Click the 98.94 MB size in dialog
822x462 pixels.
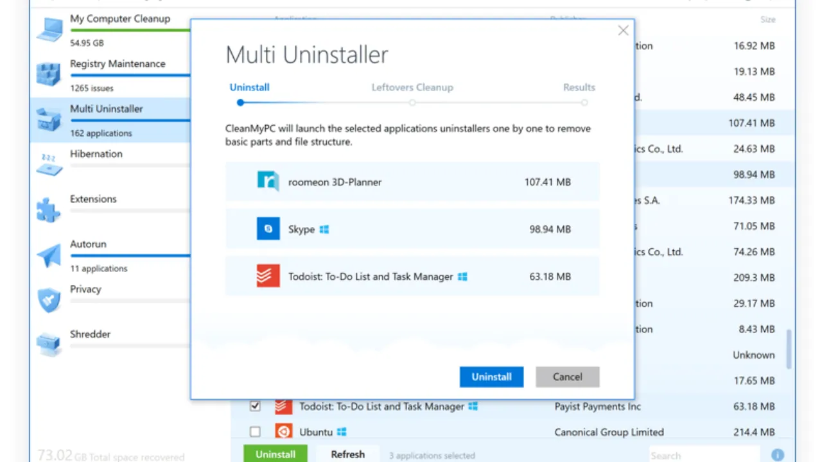550,229
